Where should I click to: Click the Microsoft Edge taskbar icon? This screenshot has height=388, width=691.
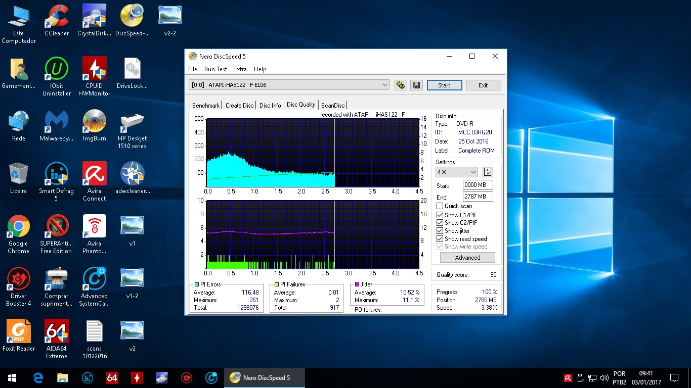tap(38, 378)
